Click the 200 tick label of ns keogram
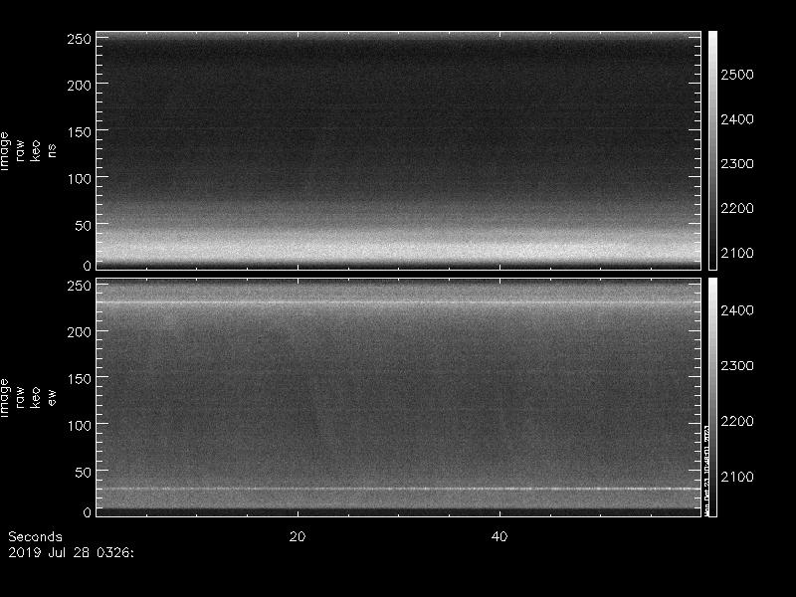This screenshot has height=597, width=796. 80,86
